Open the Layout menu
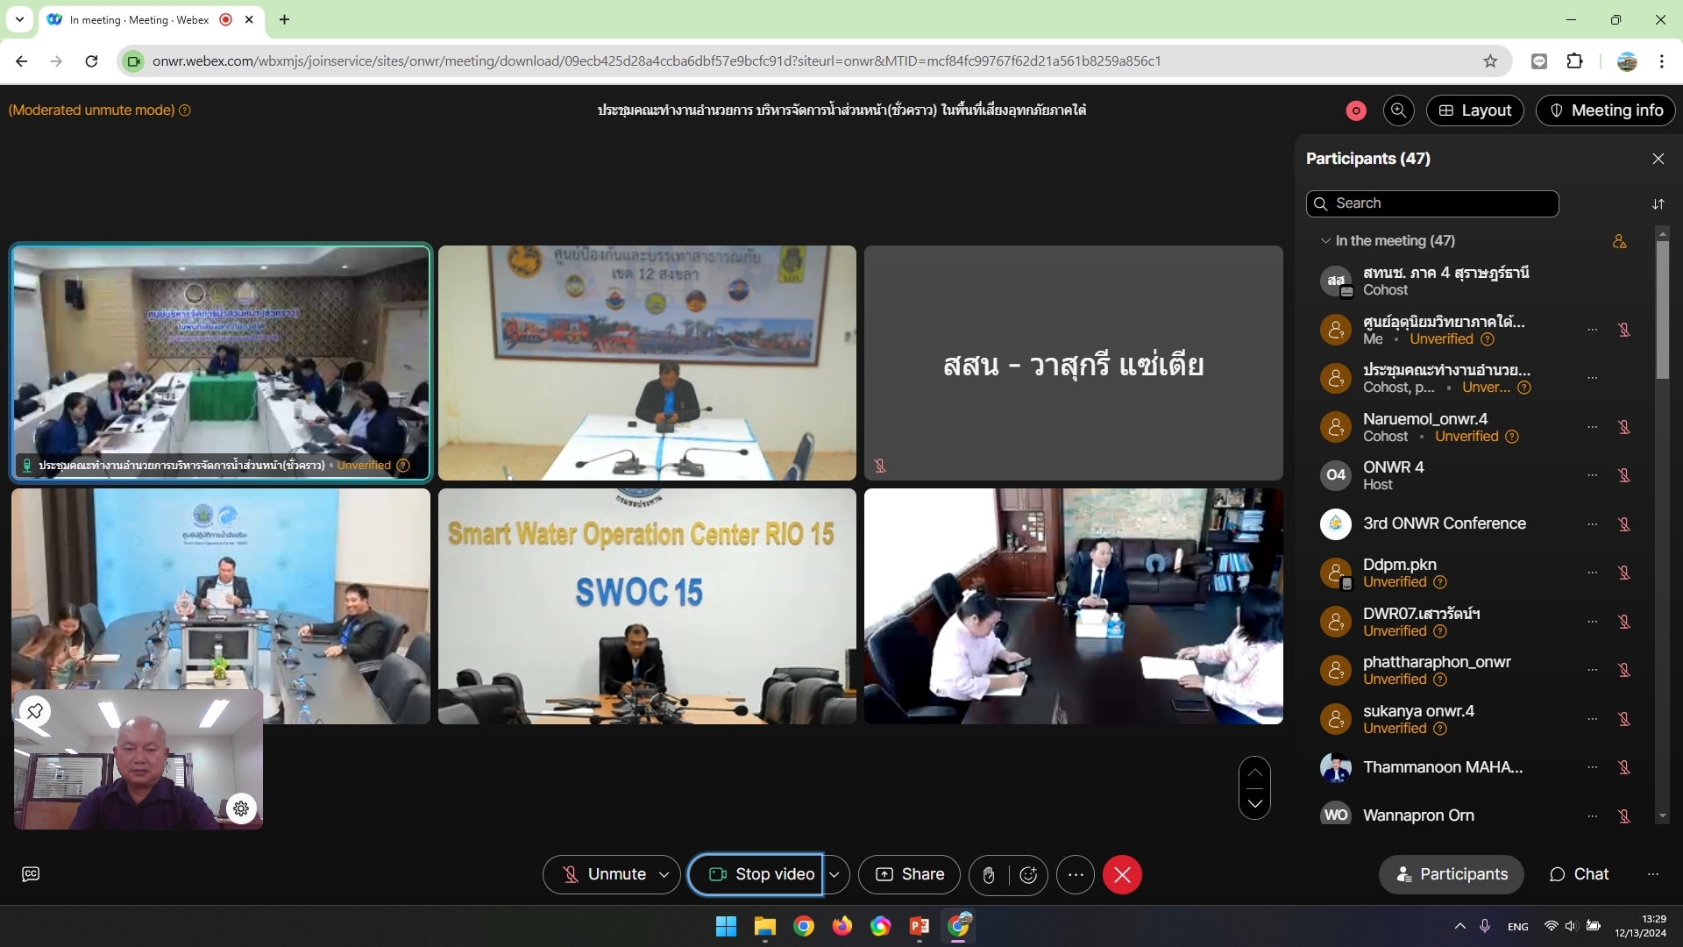This screenshot has width=1683, height=947. click(1474, 110)
